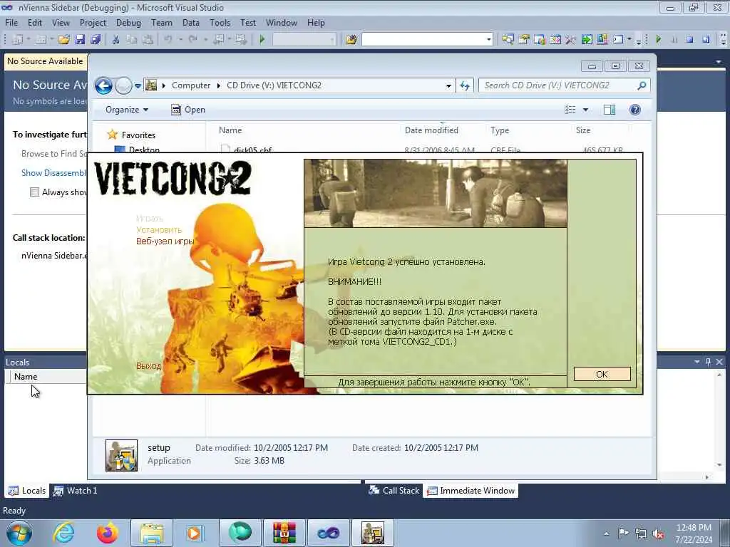This screenshot has width=730, height=547.
Task: Open the File menu
Action: (11, 23)
